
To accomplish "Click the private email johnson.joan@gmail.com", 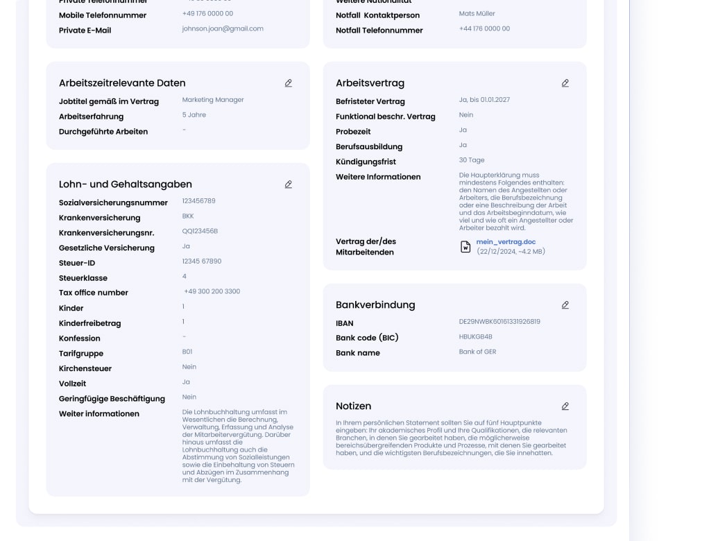I will (x=223, y=29).
